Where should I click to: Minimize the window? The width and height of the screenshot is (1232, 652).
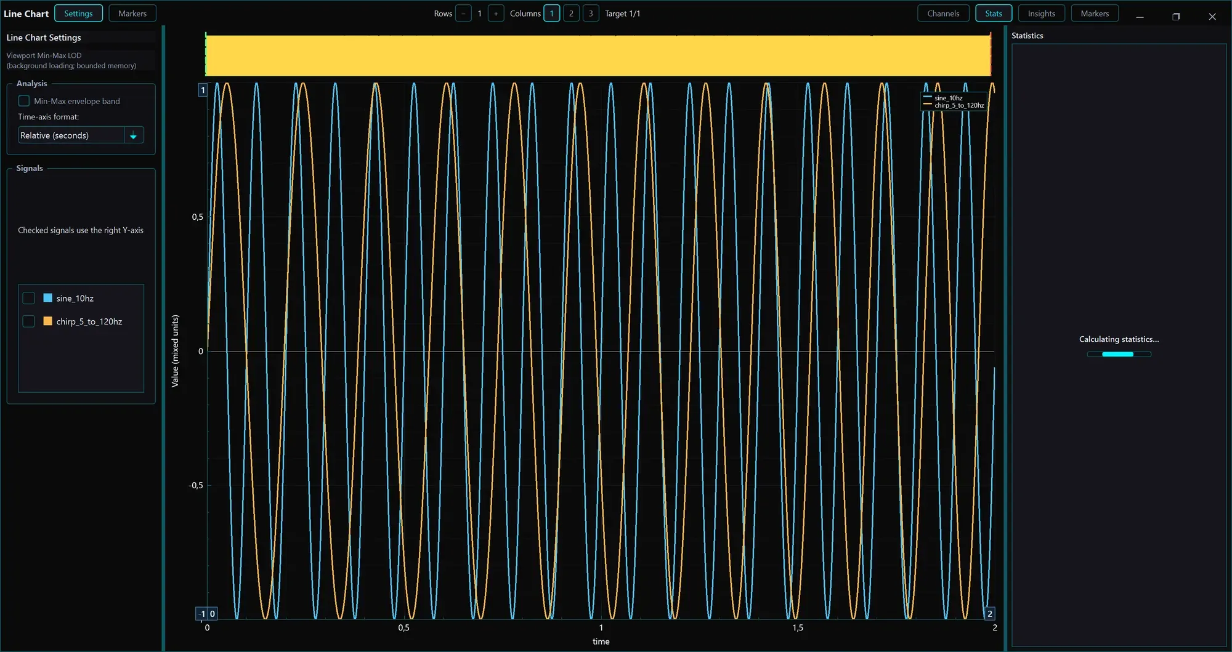click(x=1140, y=17)
